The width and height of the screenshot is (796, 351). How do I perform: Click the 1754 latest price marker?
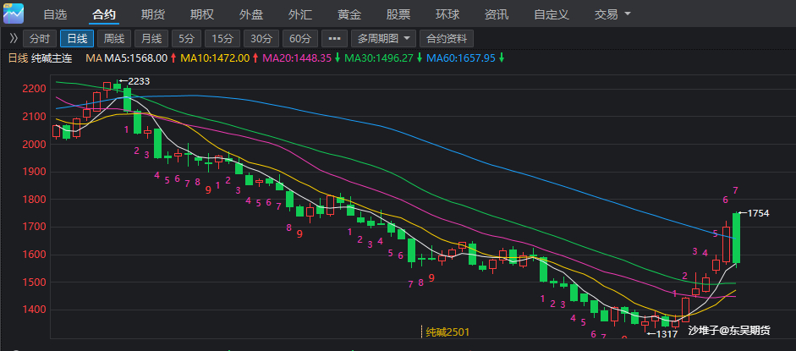pos(754,213)
